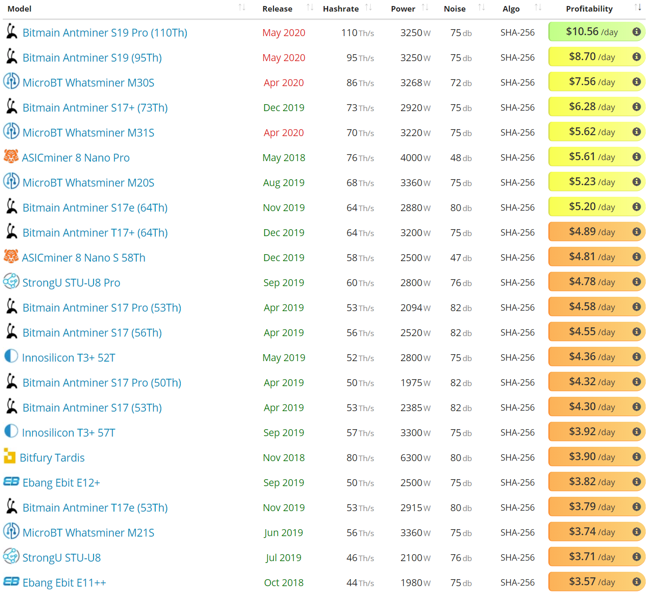Click the StrongU logo beside STU-U8
Screen dimensions: 648x594
point(11,556)
